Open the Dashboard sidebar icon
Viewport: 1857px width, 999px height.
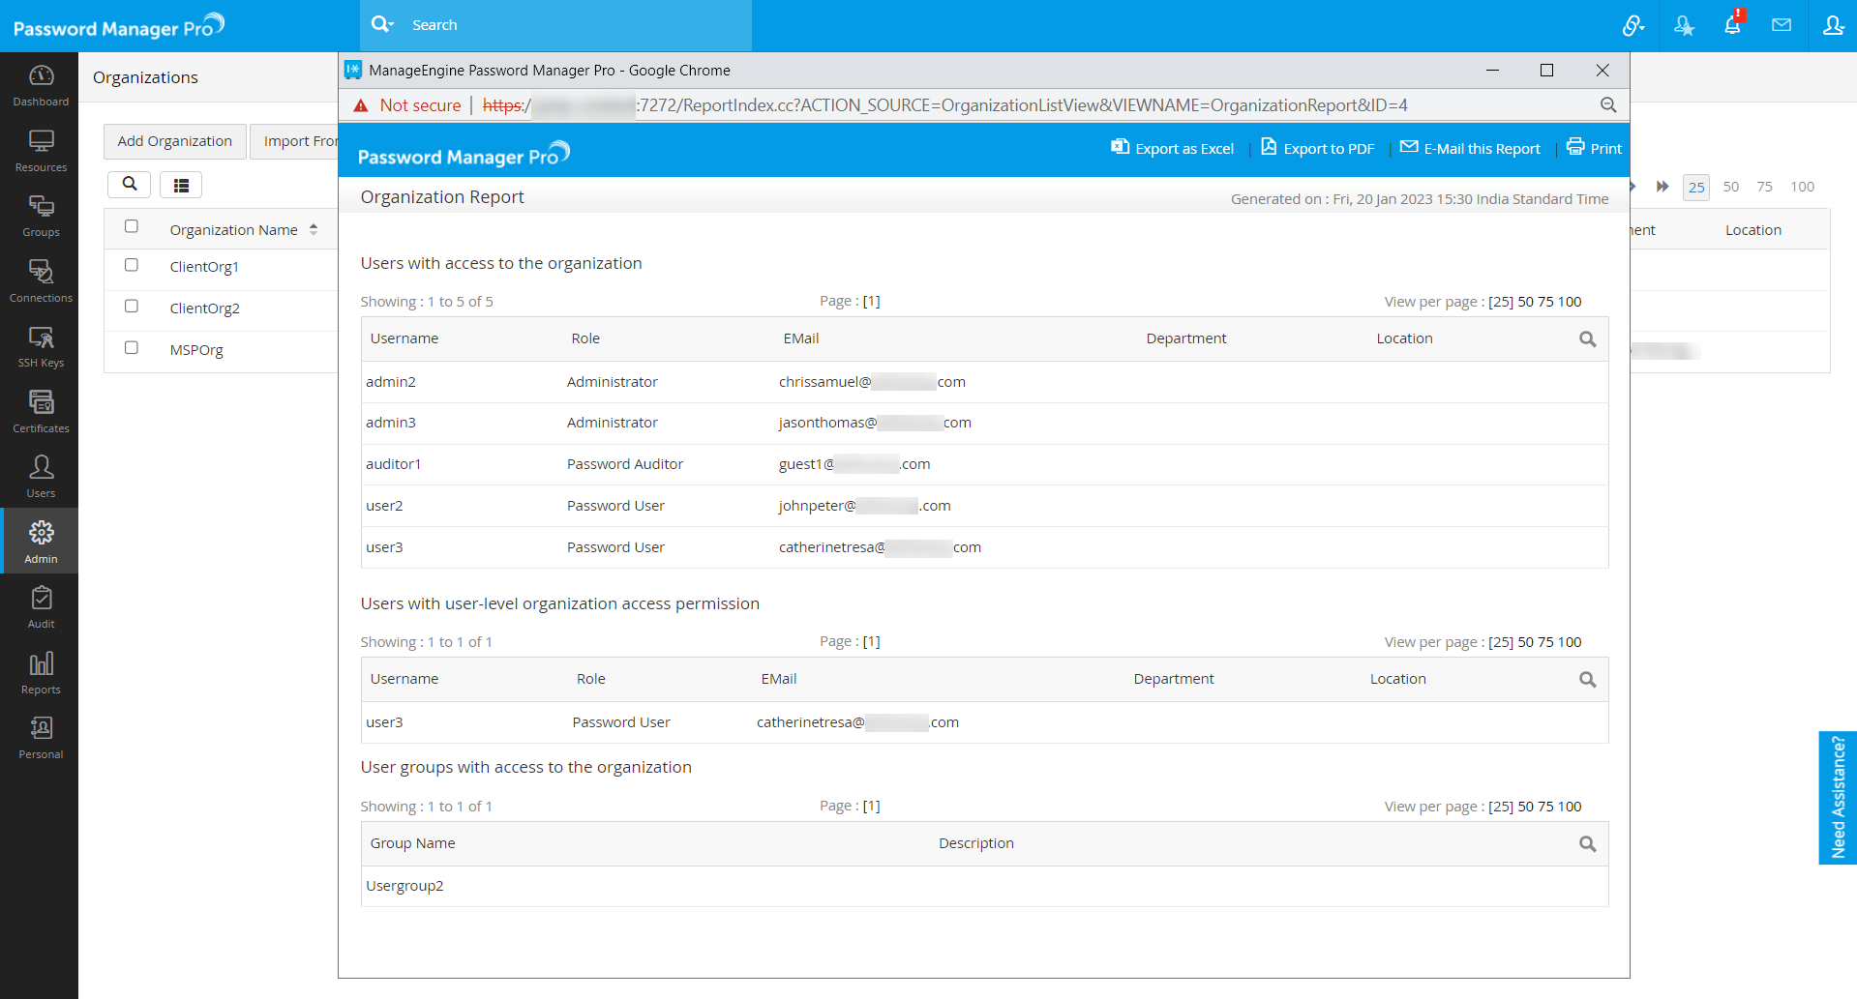pyautogui.click(x=41, y=85)
